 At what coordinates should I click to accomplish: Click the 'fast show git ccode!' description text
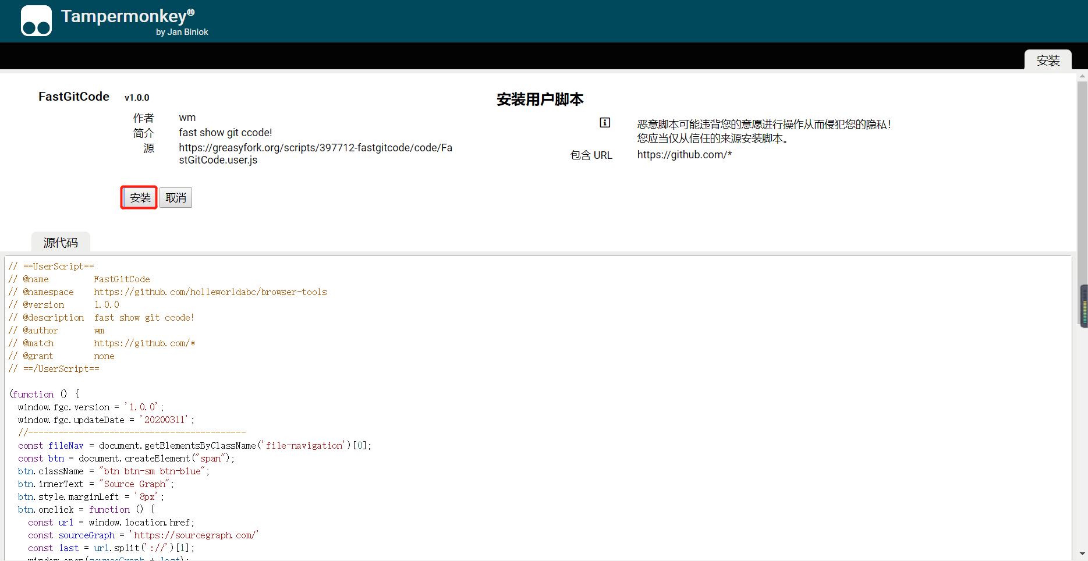(225, 133)
